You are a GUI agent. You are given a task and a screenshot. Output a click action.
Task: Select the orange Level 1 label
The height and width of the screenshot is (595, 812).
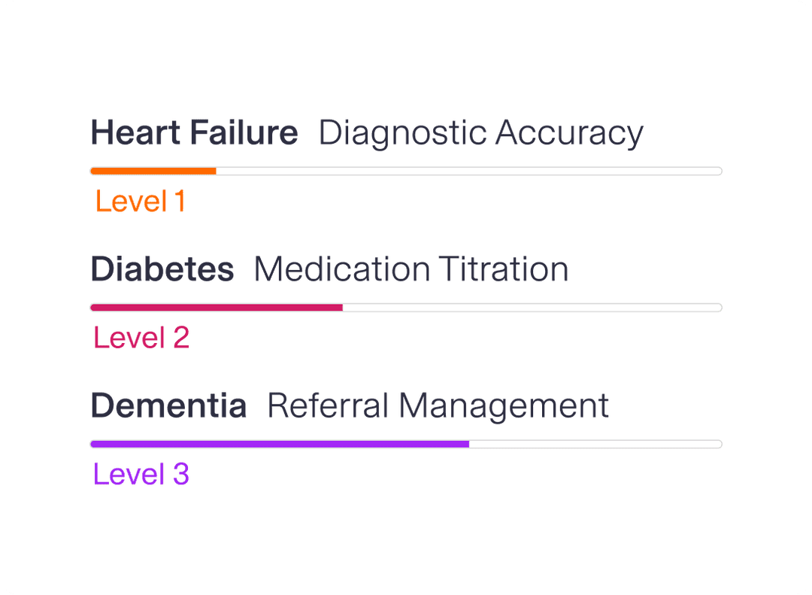[140, 202]
